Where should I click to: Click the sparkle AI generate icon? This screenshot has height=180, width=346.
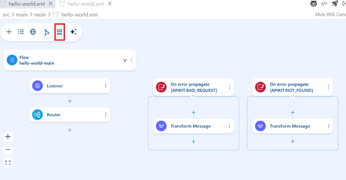tap(74, 32)
